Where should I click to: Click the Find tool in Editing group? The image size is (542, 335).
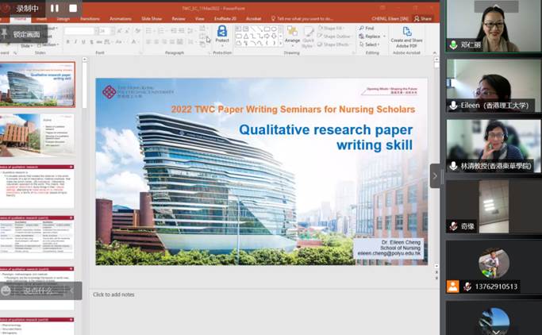[367, 28]
